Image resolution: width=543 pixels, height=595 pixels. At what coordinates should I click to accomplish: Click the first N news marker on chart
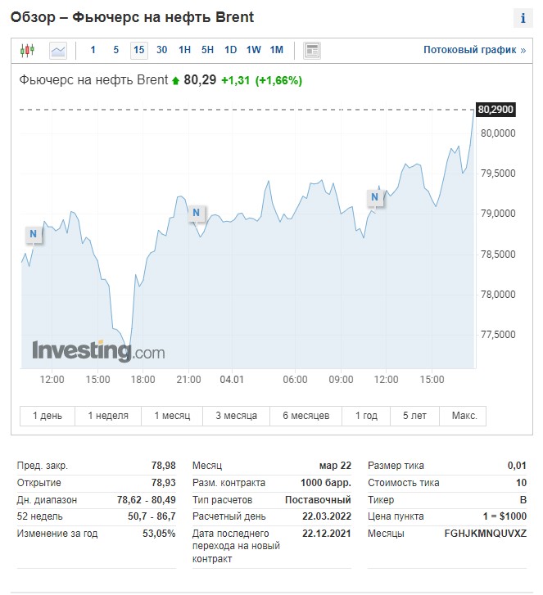point(33,234)
